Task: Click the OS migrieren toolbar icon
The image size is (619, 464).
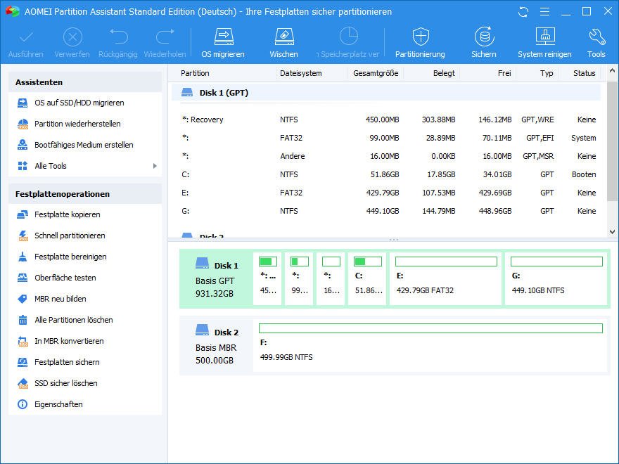Action: click(223, 41)
